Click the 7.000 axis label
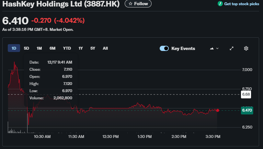The image size is (263, 149). point(247,69)
